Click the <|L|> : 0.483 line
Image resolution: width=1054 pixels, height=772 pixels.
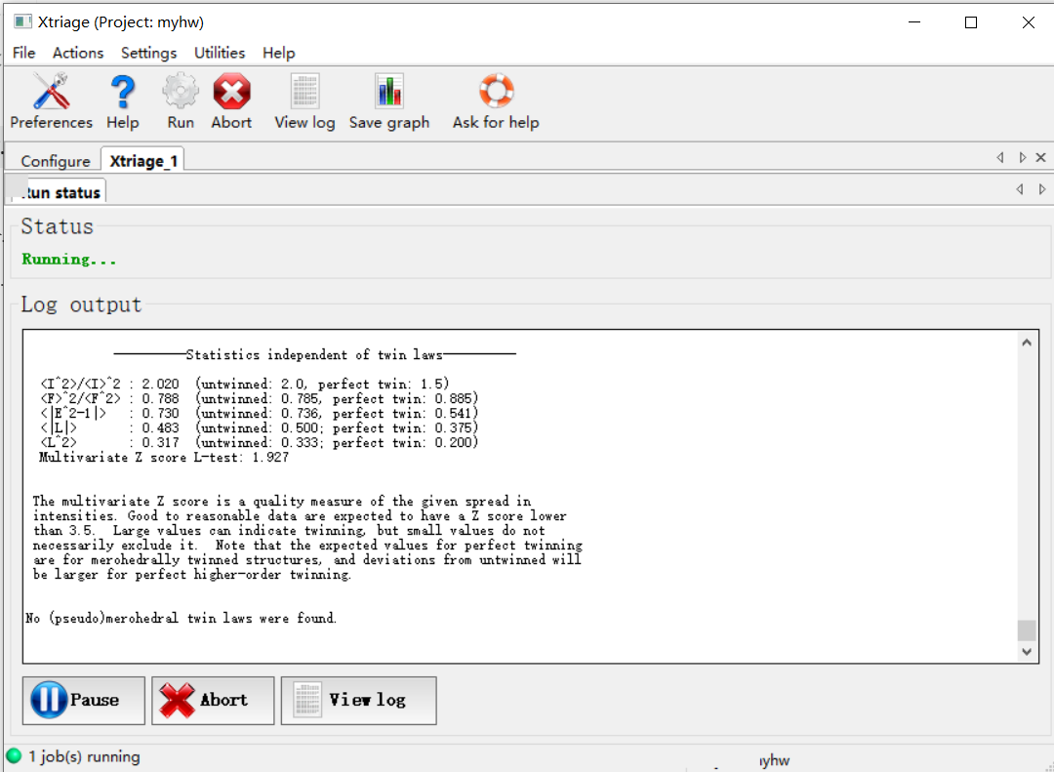pos(259,427)
